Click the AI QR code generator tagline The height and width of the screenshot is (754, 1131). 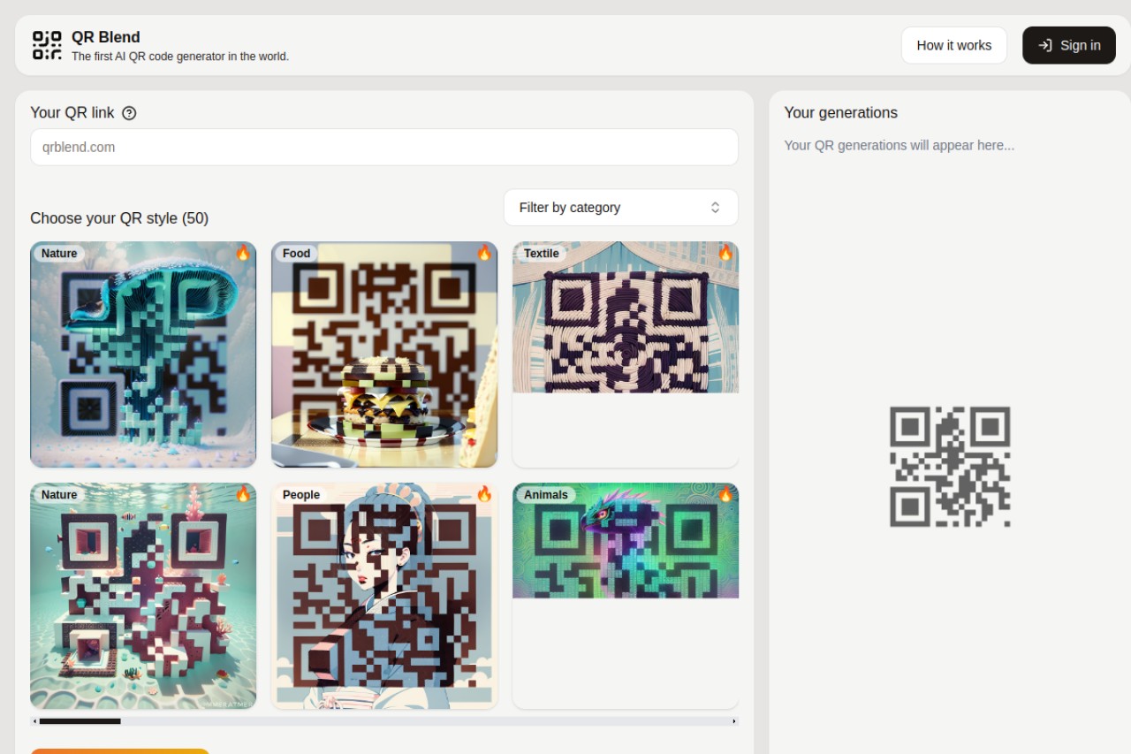180,57
